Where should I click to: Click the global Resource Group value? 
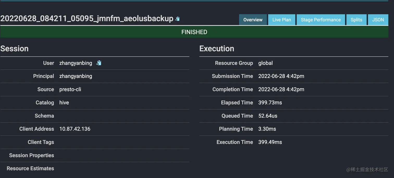pyautogui.click(x=265, y=63)
